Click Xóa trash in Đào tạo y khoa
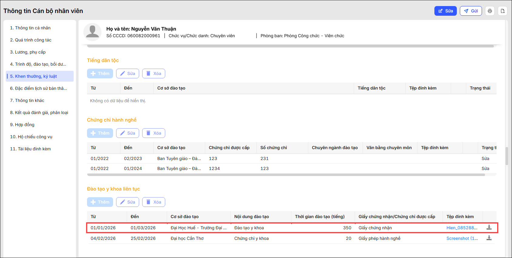 coord(153,202)
